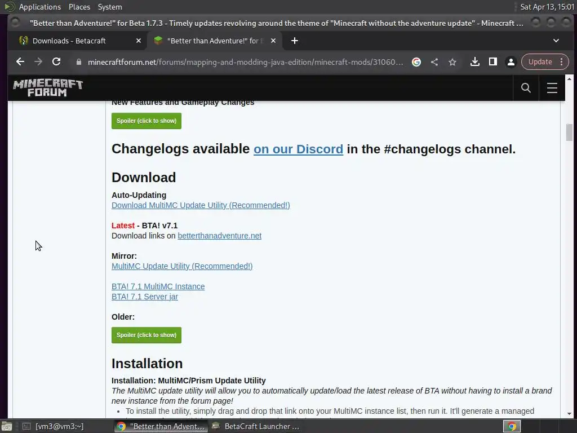Close the Better than Adventure tab
The image size is (577, 433).
273,41
